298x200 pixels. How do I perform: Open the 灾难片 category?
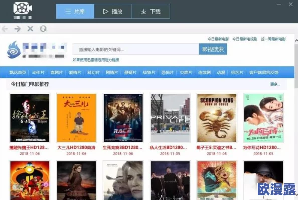(x=186, y=72)
